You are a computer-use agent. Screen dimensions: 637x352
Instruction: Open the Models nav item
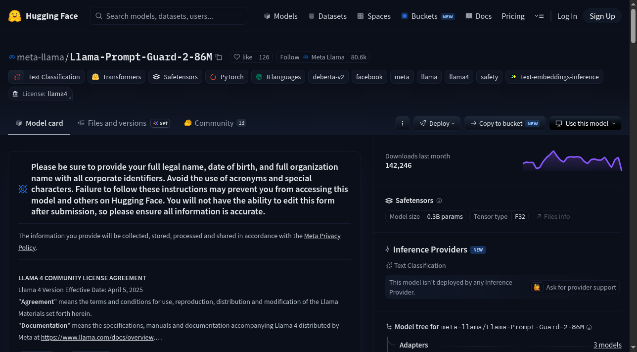(280, 16)
